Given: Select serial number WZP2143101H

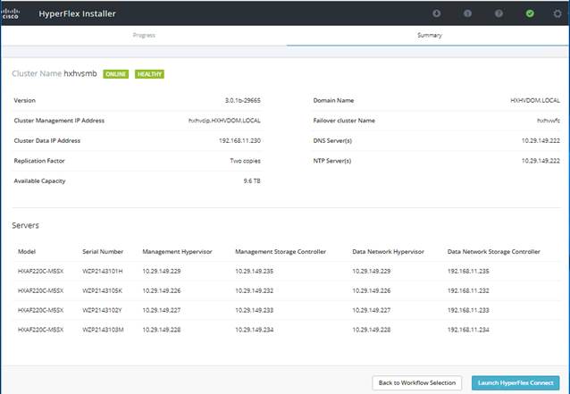Looking at the screenshot, I should (x=103, y=271).
